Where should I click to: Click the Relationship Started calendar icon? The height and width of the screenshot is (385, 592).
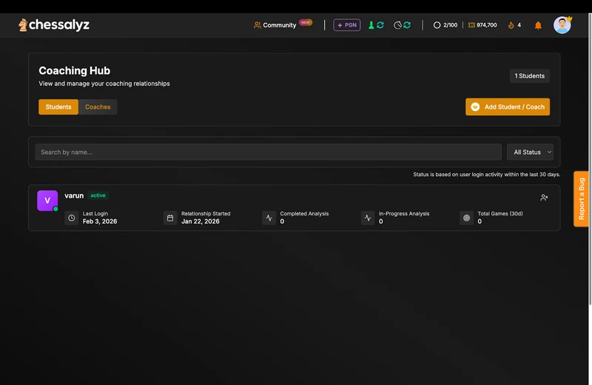tap(170, 218)
